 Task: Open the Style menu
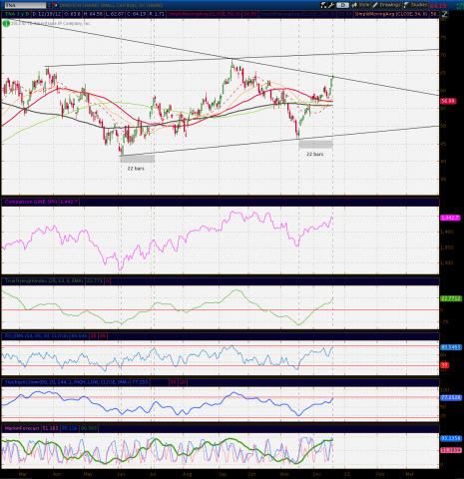pos(360,5)
